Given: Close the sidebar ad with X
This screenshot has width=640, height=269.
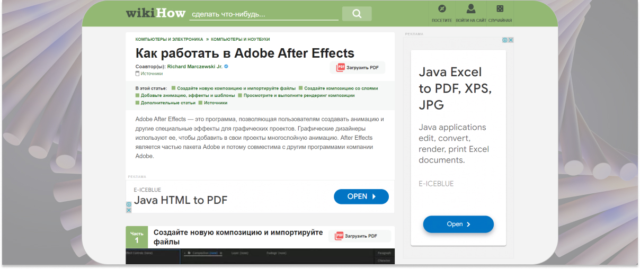Looking at the screenshot, I should [511, 40].
